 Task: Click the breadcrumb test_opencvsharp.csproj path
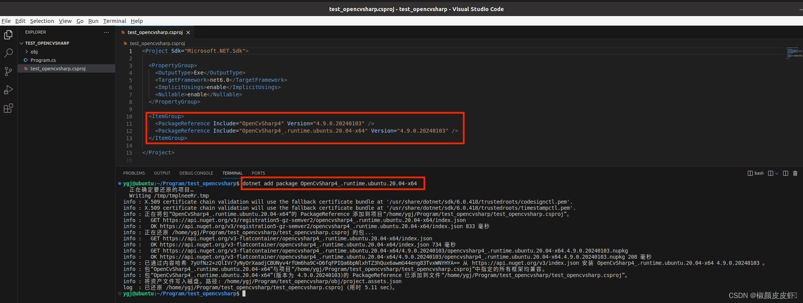[x=157, y=43]
